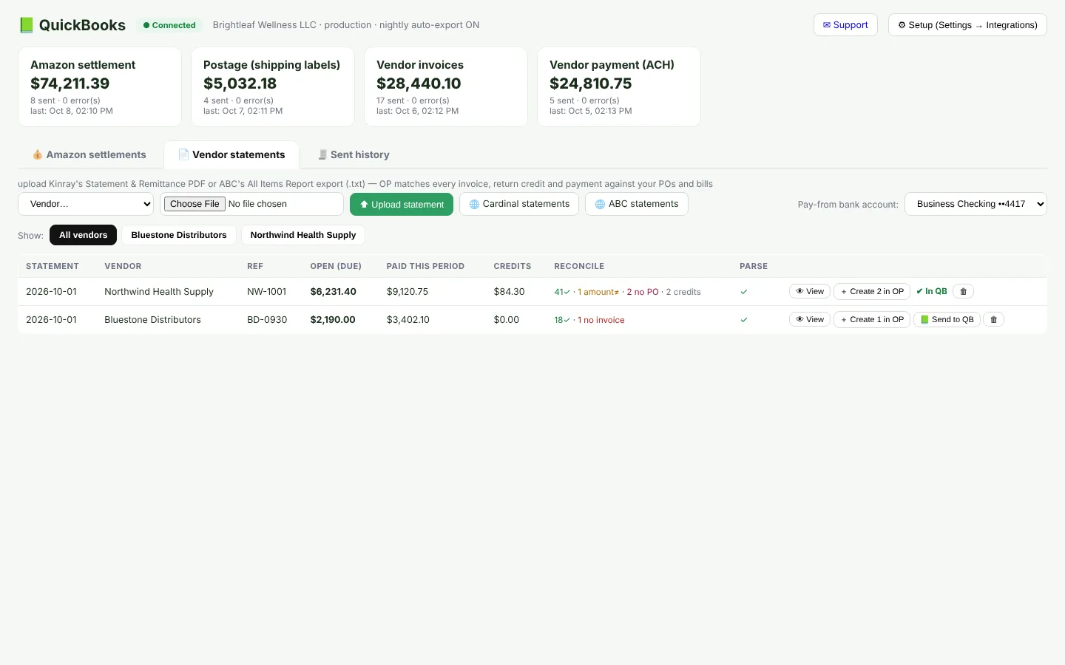The height and width of the screenshot is (665, 1065).
Task: Open the Amazon settlement card
Action: pos(100,87)
